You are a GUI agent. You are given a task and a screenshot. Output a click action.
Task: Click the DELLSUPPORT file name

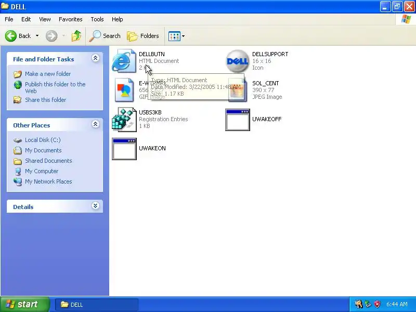pyautogui.click(x=270, y=54)
